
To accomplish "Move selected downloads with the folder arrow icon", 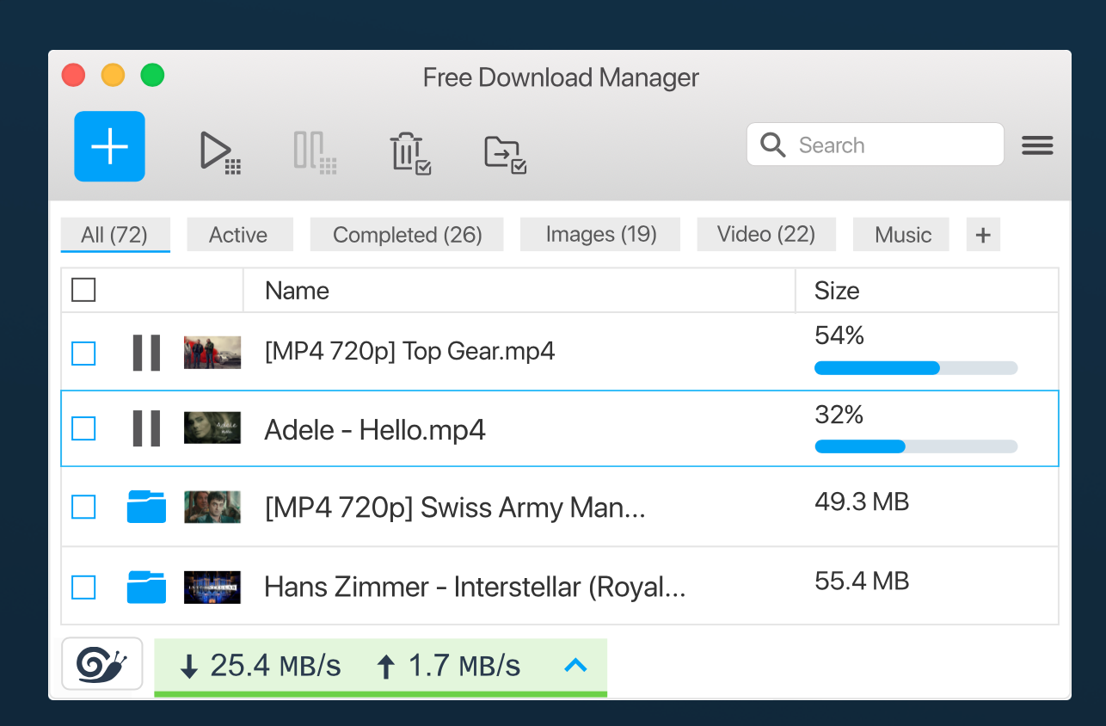I will click(505, 155).
